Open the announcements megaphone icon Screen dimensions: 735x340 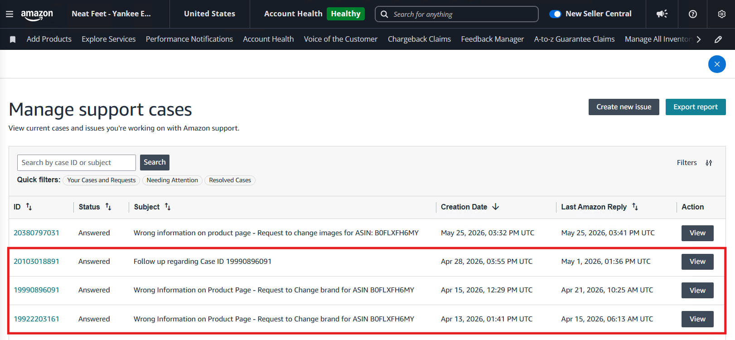coord(662,14)
